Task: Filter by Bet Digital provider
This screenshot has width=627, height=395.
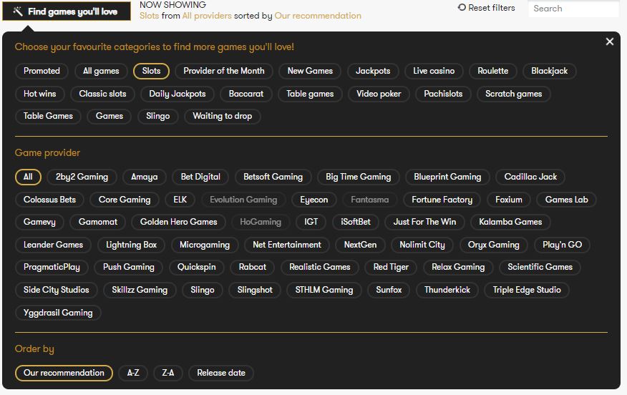Action: [x=200, y=177]
